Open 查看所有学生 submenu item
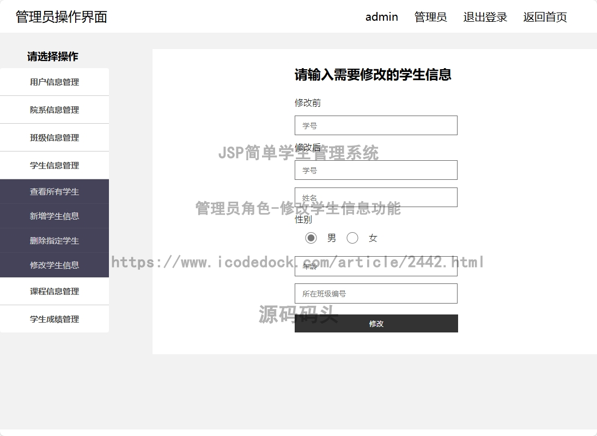This screenshot has width=597, height=436. point(54,191)
